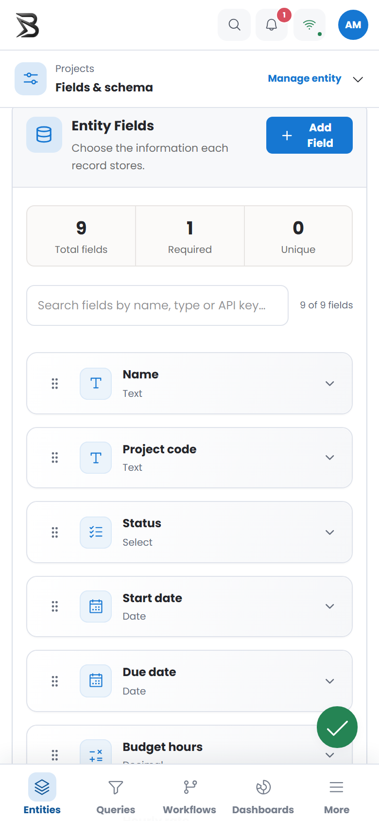Viewport: 379px width, 821px height.
Task: Click the decimal math icon for Budget hours
Action: click(x=96, y=753)
